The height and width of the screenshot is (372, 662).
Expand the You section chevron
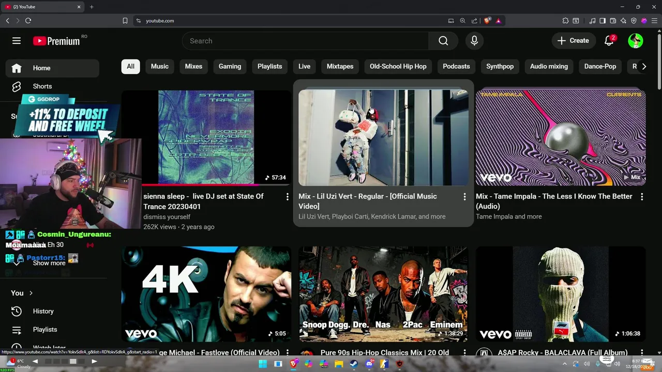(x=31, y=293)
